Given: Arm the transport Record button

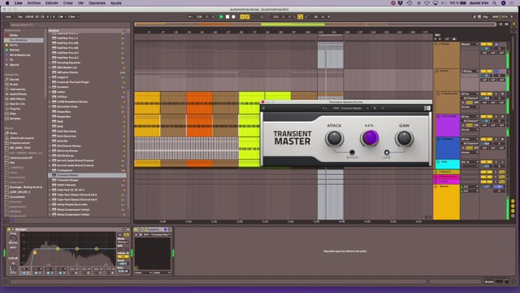Looking at the screenshot, I should (233, 16).
